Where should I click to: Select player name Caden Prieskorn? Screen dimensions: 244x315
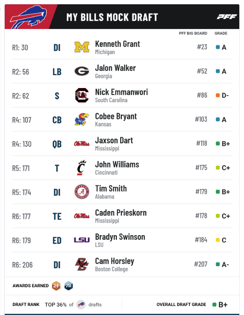[121, 213]
